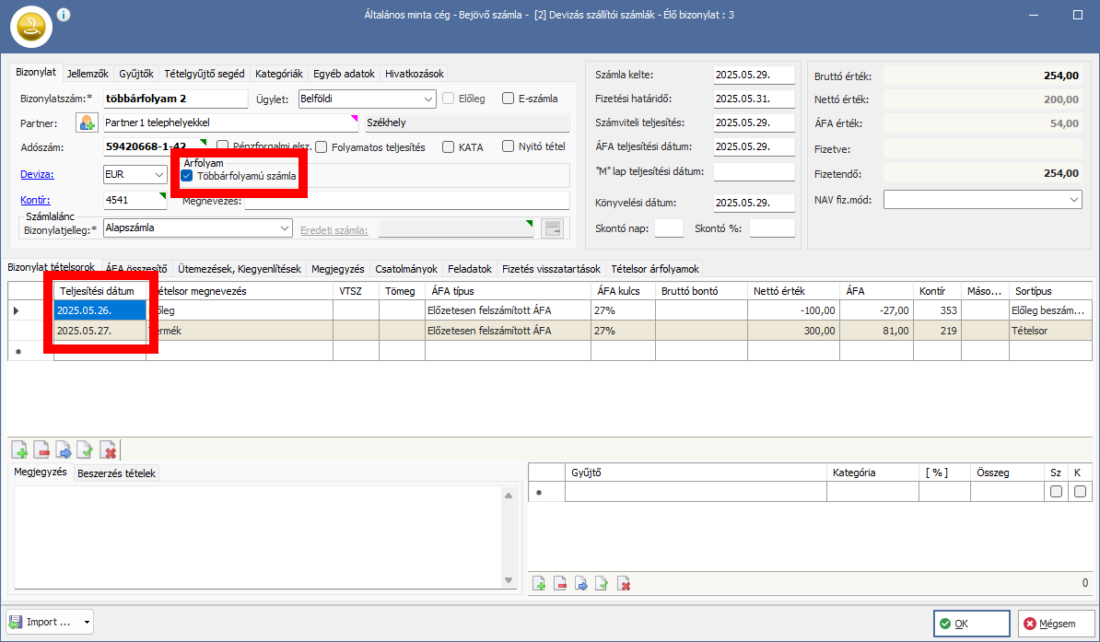This screenshot has width=1100, height=642.
Task: Click red-X document icon above Megjegyzés tab
Action: (x=108, y=449)
